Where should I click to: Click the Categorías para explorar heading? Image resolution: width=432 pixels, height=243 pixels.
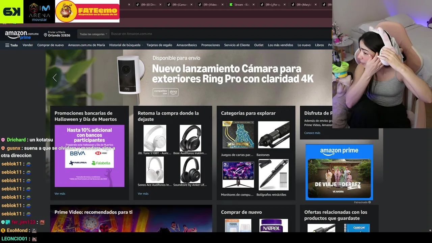point(248,113)
